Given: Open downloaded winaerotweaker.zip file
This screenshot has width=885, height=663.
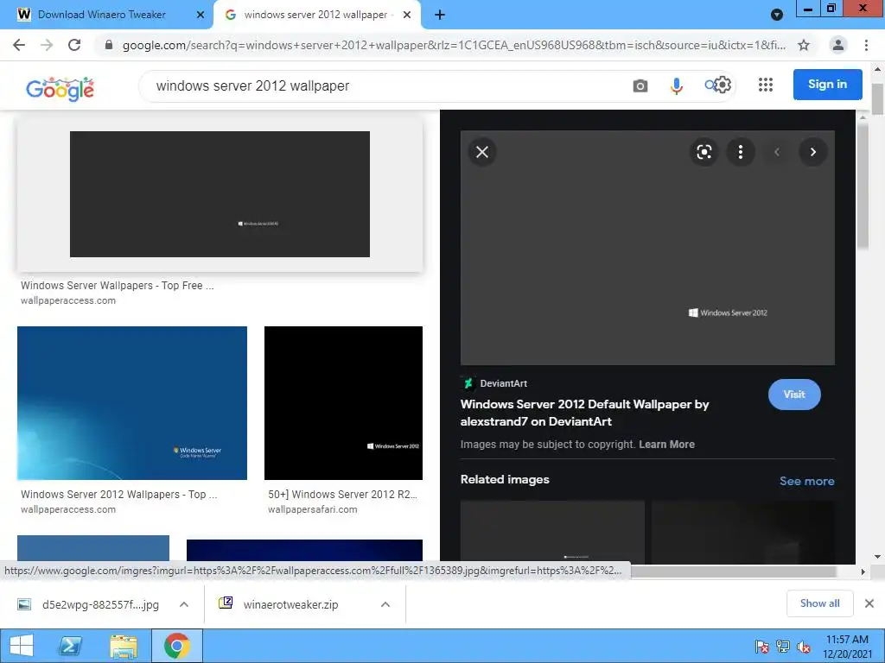Looking at the screenshot, I should coord(278,604).
